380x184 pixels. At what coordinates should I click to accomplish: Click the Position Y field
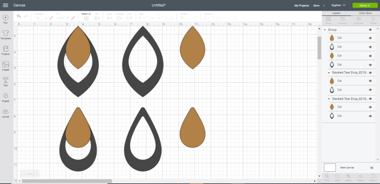tap(231, 18)
